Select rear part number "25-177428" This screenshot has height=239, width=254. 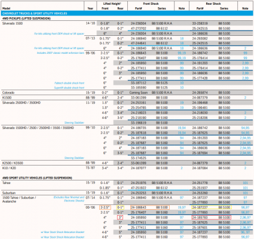point(200,78)
